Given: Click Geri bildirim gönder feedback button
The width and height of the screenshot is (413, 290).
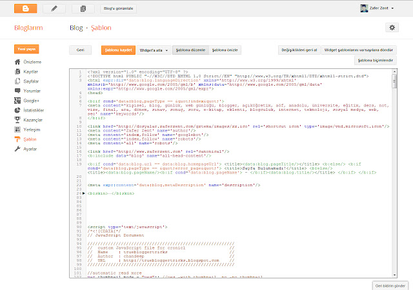Looking at the screenshot, I should [390, 285].
